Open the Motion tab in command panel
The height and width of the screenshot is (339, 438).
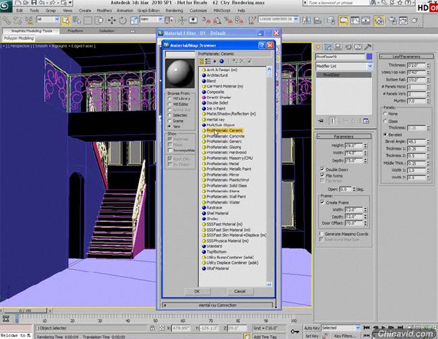[x=348, y=47]
